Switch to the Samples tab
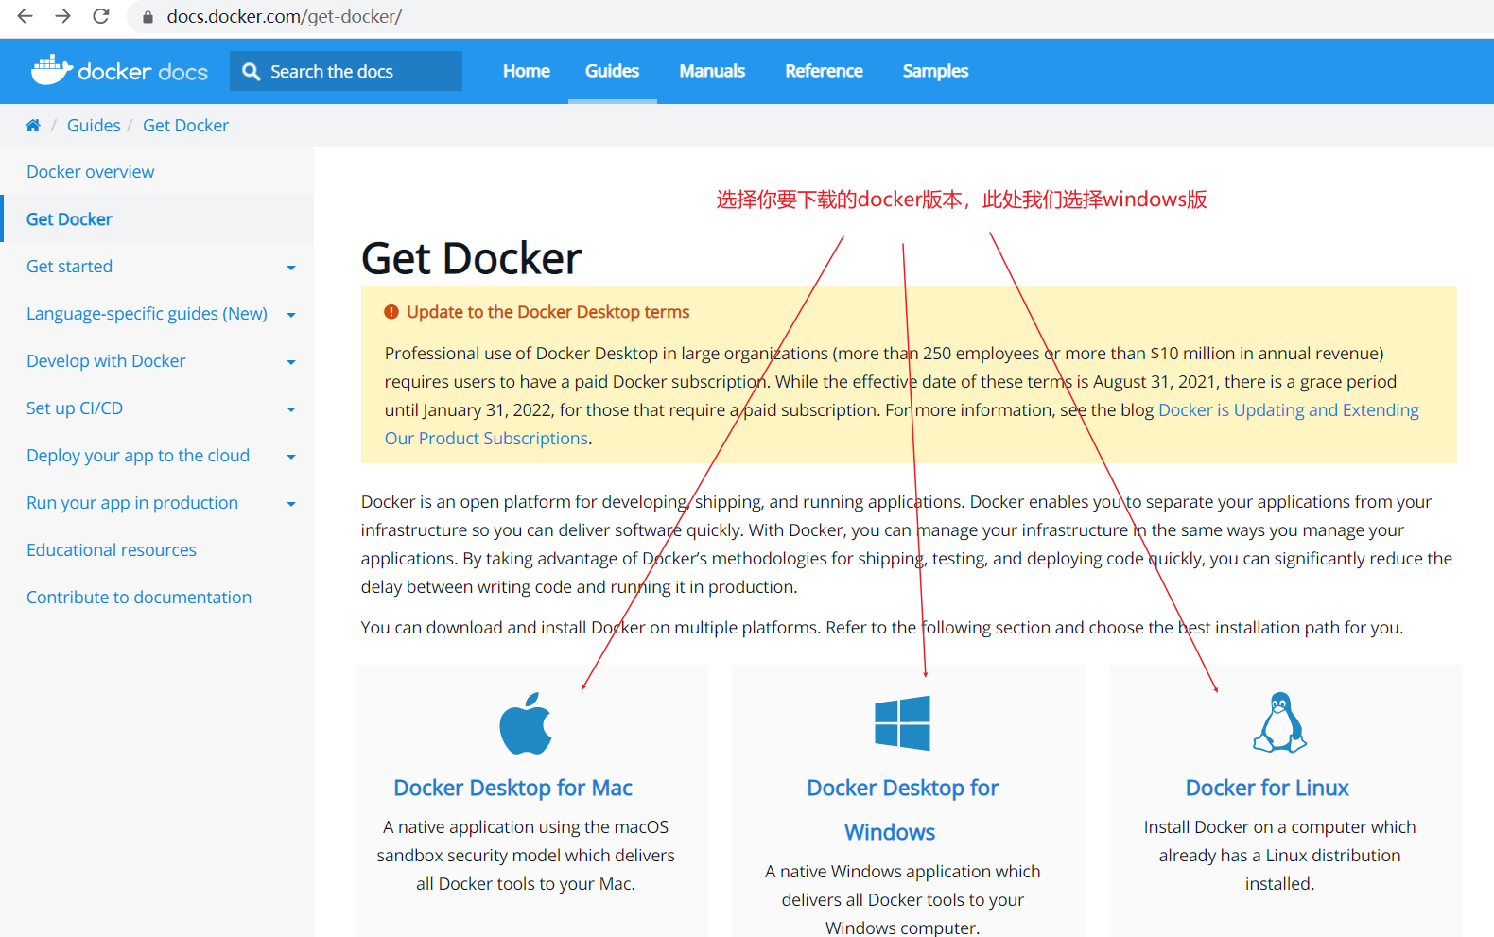Screen dimensions: 1494x937 point(935,71)
